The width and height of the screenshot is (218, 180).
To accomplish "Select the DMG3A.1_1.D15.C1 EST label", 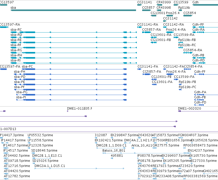I will click(x=50, y=166).
